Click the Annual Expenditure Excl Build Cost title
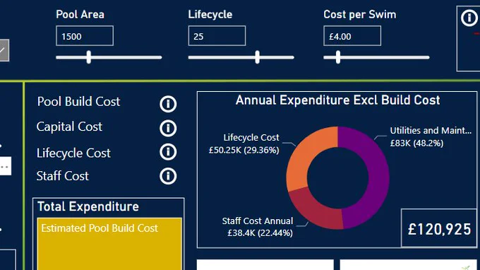Image resolution: width=480 pixels, height=270 pixels. [337, 100]
